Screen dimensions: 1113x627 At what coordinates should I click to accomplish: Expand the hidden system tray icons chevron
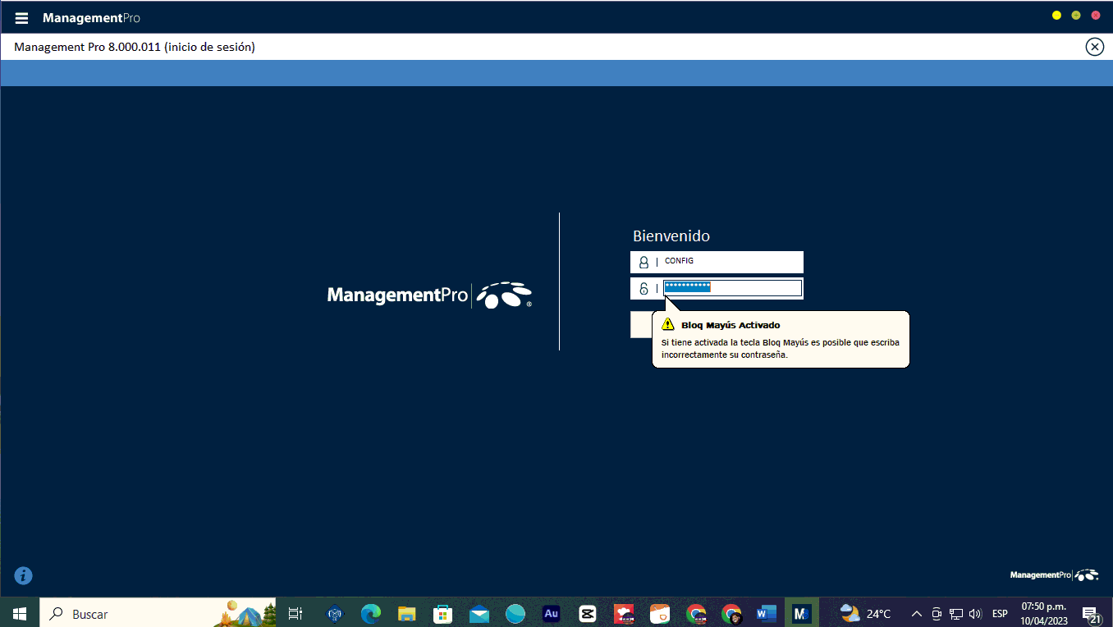tap(917, 614)
